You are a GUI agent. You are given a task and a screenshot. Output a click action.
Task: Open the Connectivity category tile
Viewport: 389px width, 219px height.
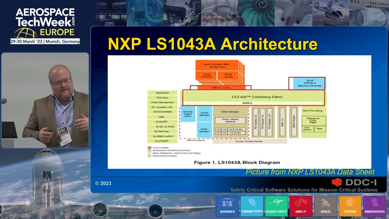pyautogui.click(x=252, y=206)
